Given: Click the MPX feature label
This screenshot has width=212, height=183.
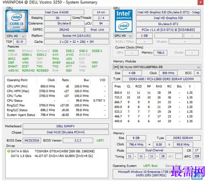Looking at the screenshot, I should (x=95, y=63).
